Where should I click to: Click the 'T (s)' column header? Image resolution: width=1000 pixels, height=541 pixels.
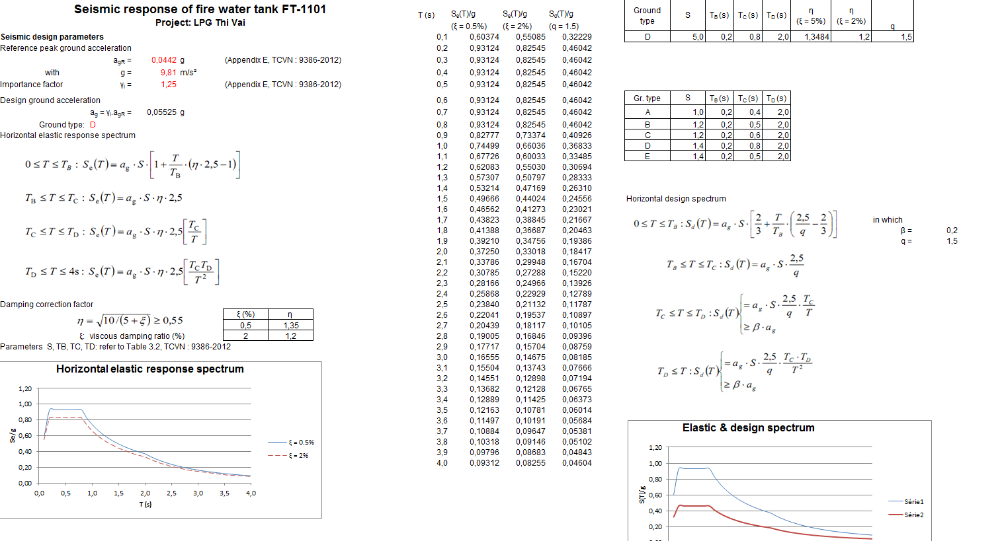point(427,15)
